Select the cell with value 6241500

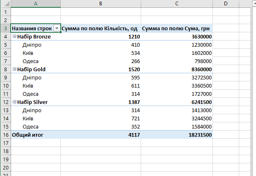(x=177, y=102)
